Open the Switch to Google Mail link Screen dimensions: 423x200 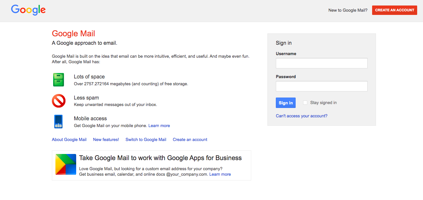(x=146, y=140)
